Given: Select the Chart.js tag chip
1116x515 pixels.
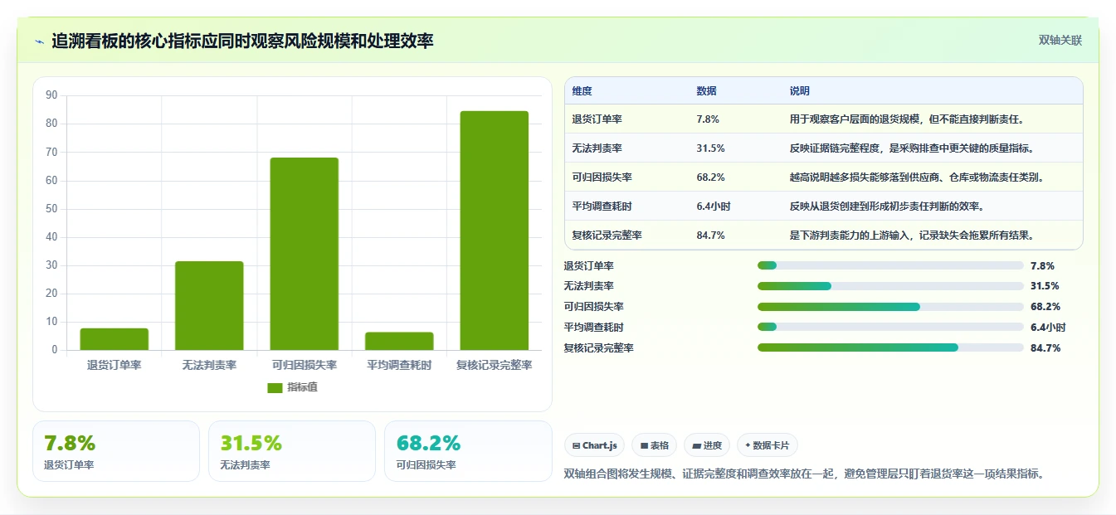Looking at the screenshot, I should click(x=595, y=445).
